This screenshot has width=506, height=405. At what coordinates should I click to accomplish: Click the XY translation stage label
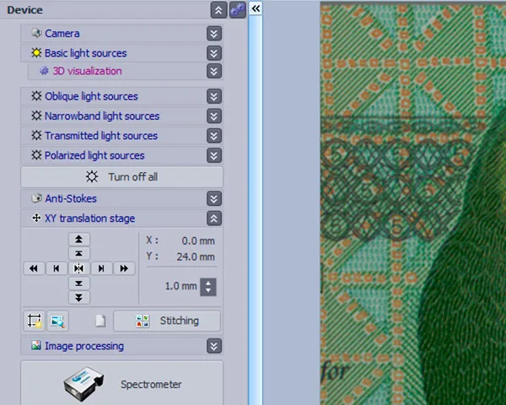89,219
